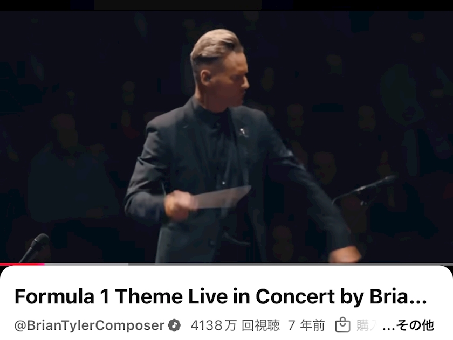The height and width of the screenshot is (340, 453).
Task: Tap the 7 年前 upload date
Action: (x=306, y=325)
